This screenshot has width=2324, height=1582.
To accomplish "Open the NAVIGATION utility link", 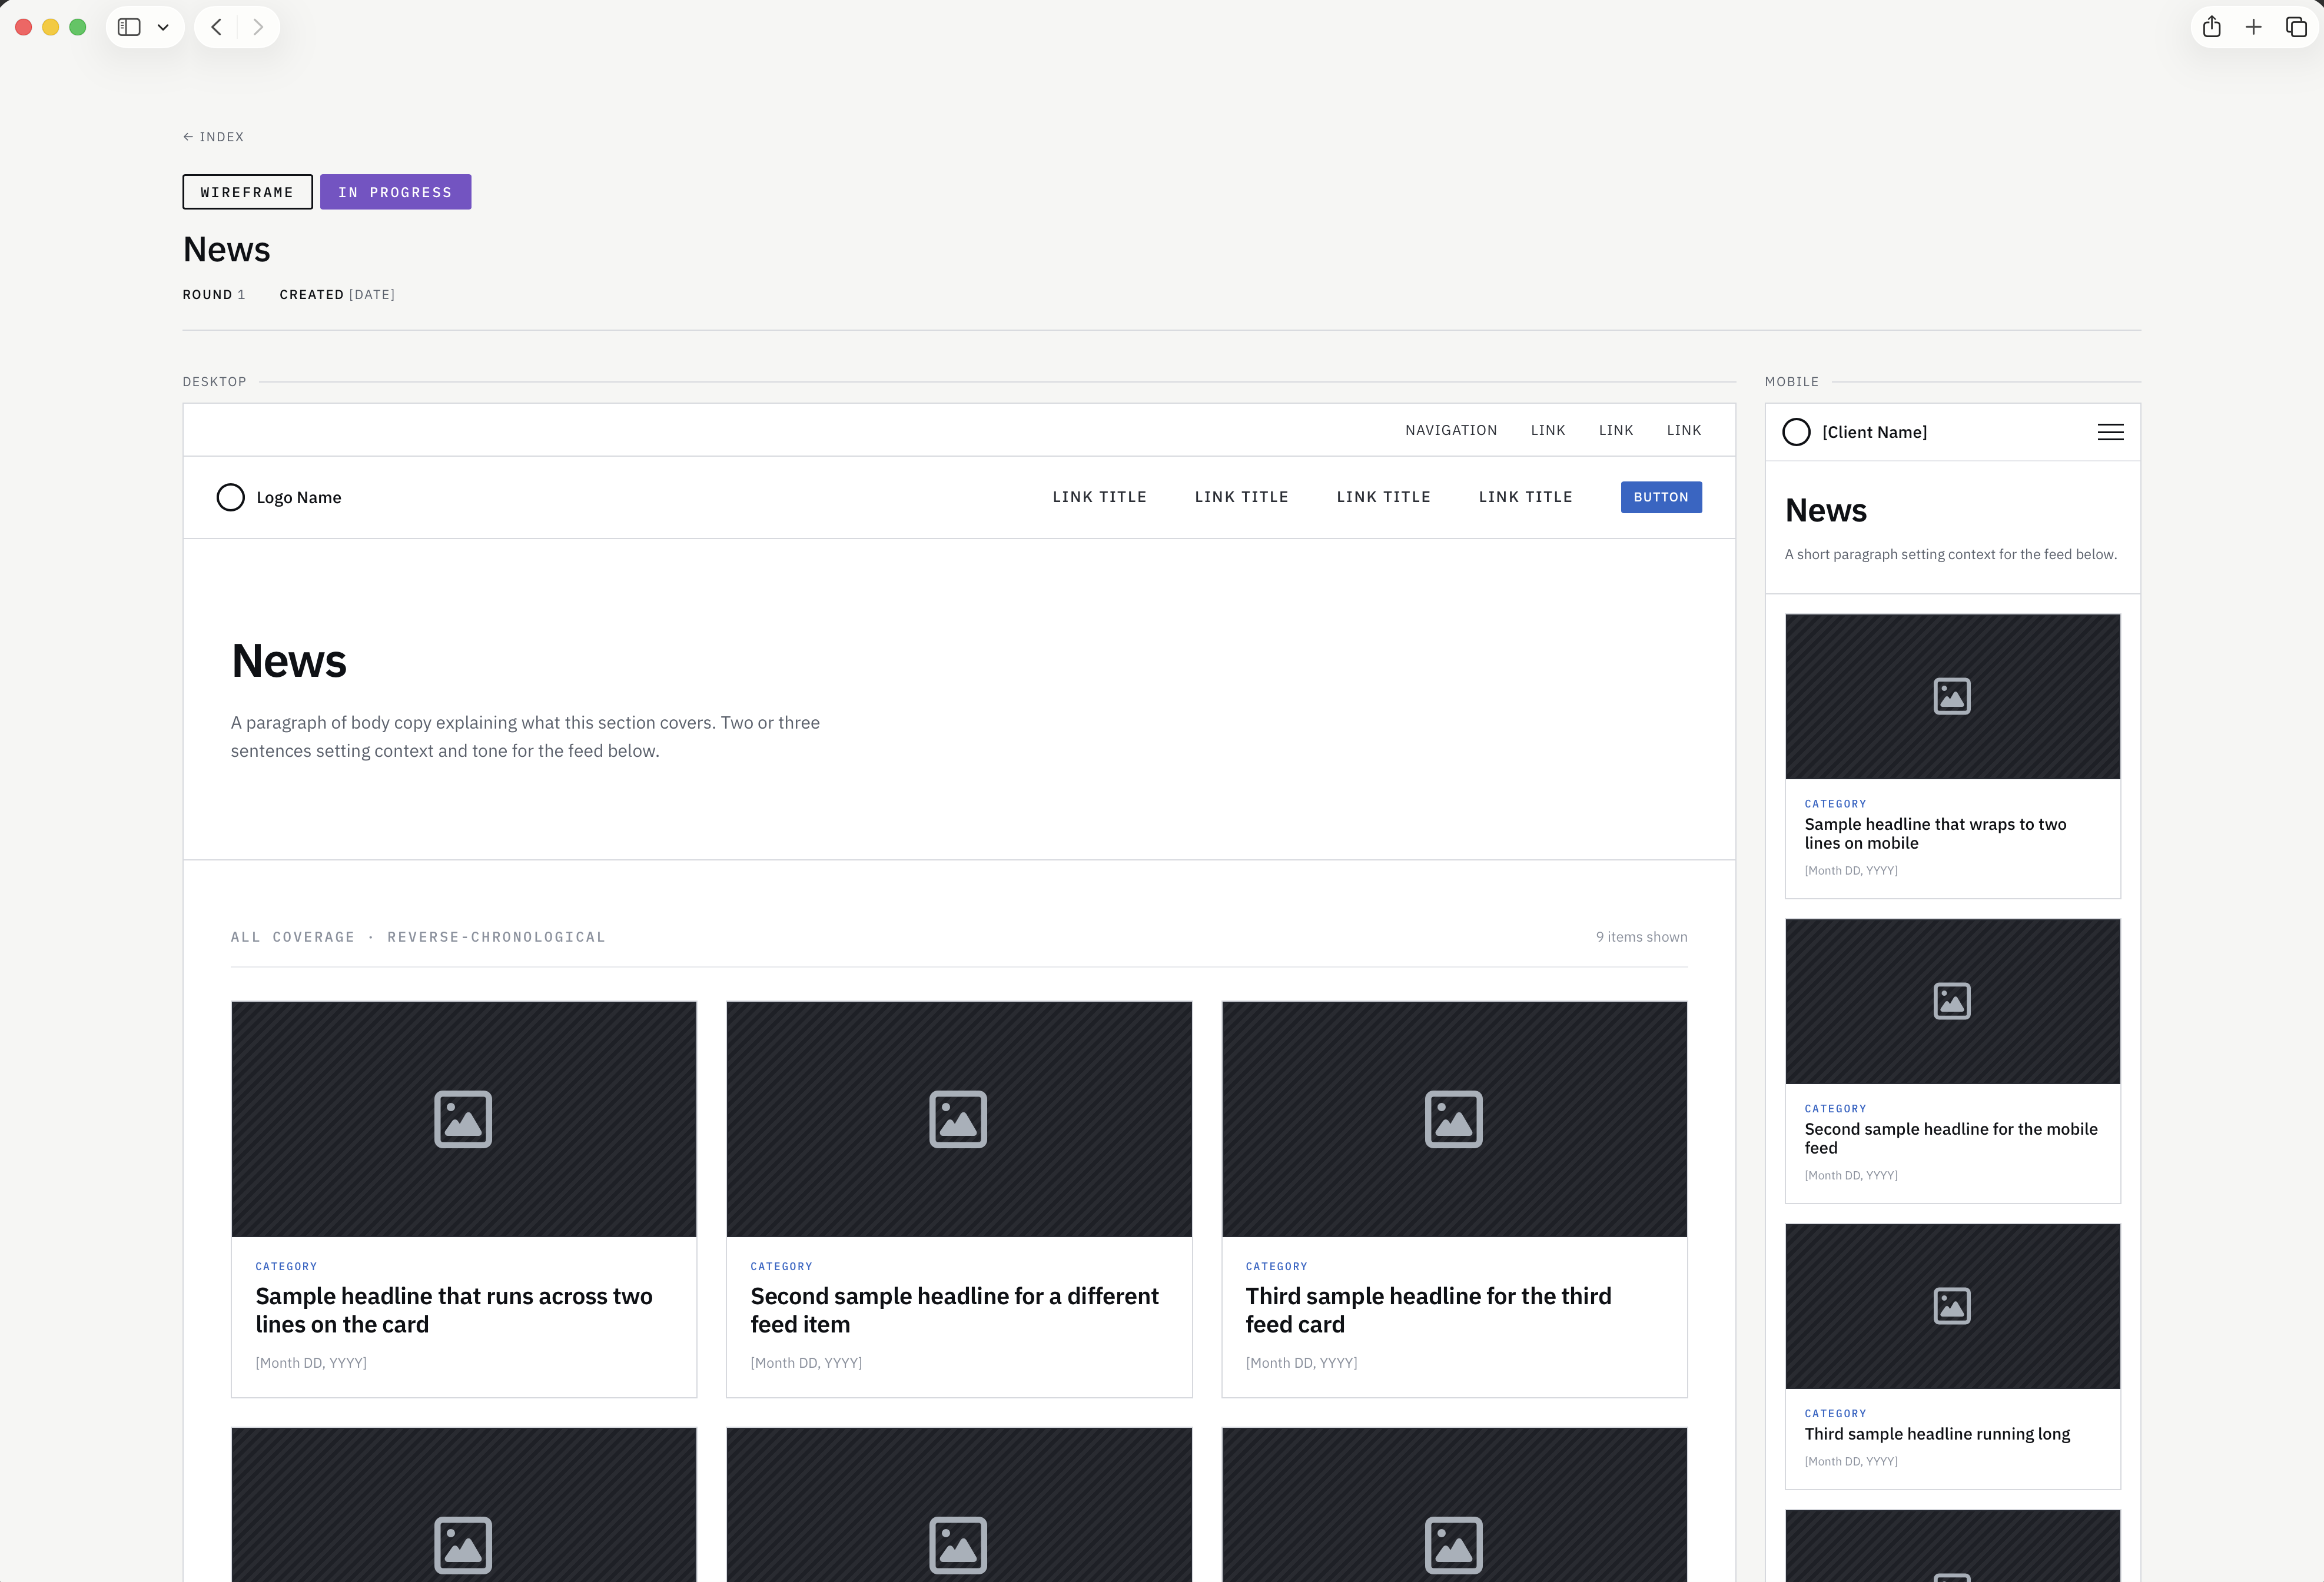I will click(1451, 430).
